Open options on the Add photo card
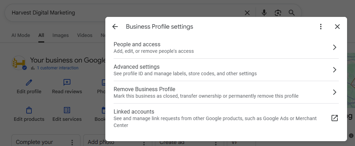 click(144, 143)
